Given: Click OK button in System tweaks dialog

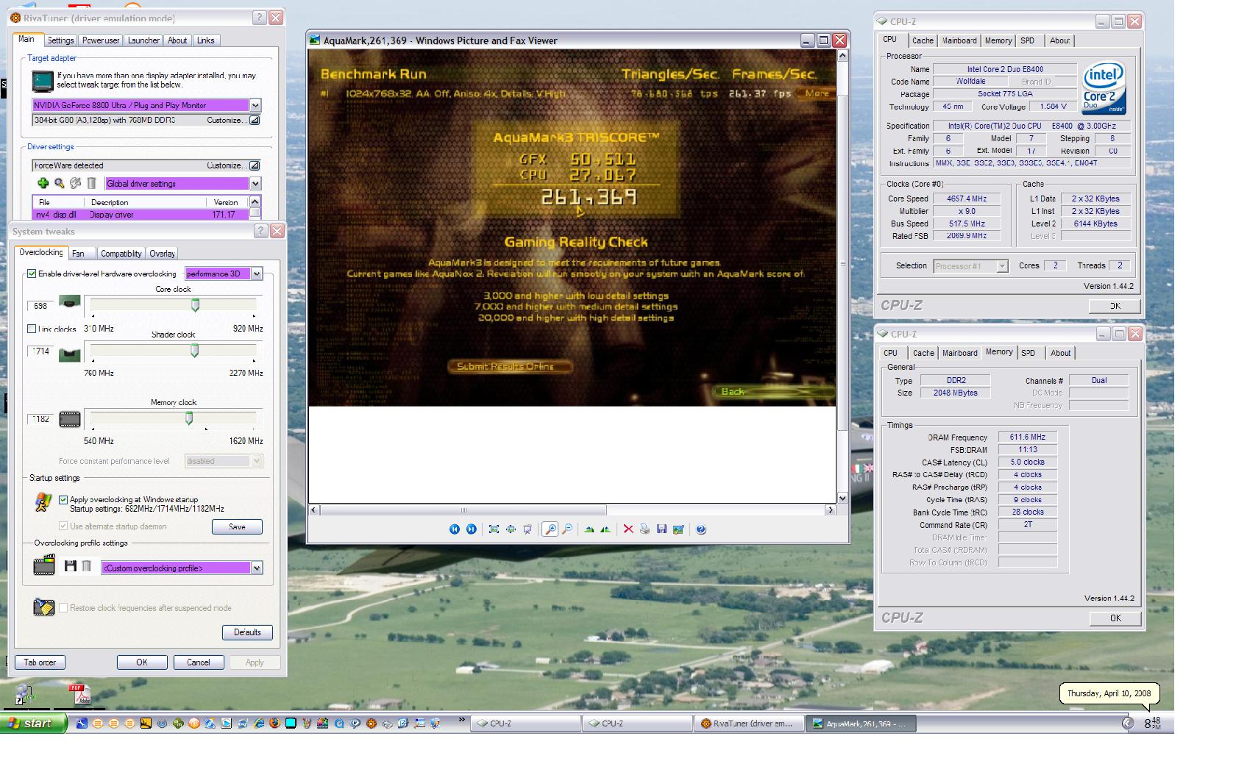Looking at the screenshot, I should point(142,662).
